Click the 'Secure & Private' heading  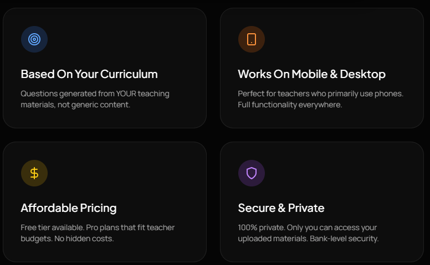pyautogui.click(x=281, y=208)
